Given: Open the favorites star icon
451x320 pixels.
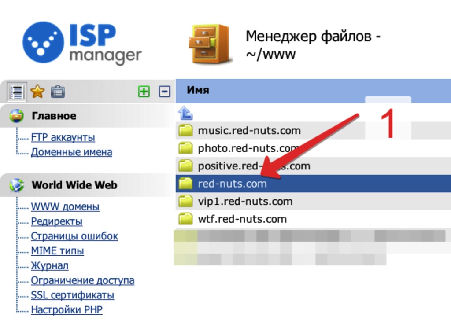Looking at the screenshot, I should (x=37, y=92).
